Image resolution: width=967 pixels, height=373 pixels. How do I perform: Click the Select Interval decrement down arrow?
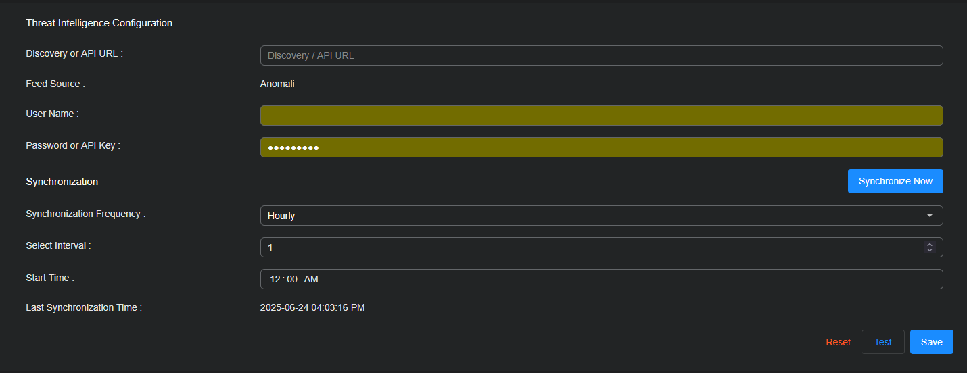(930, 250)
